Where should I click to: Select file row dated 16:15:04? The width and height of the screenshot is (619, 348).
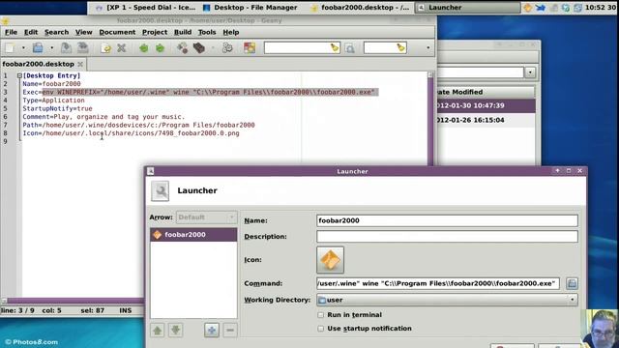tap(486, 120)
